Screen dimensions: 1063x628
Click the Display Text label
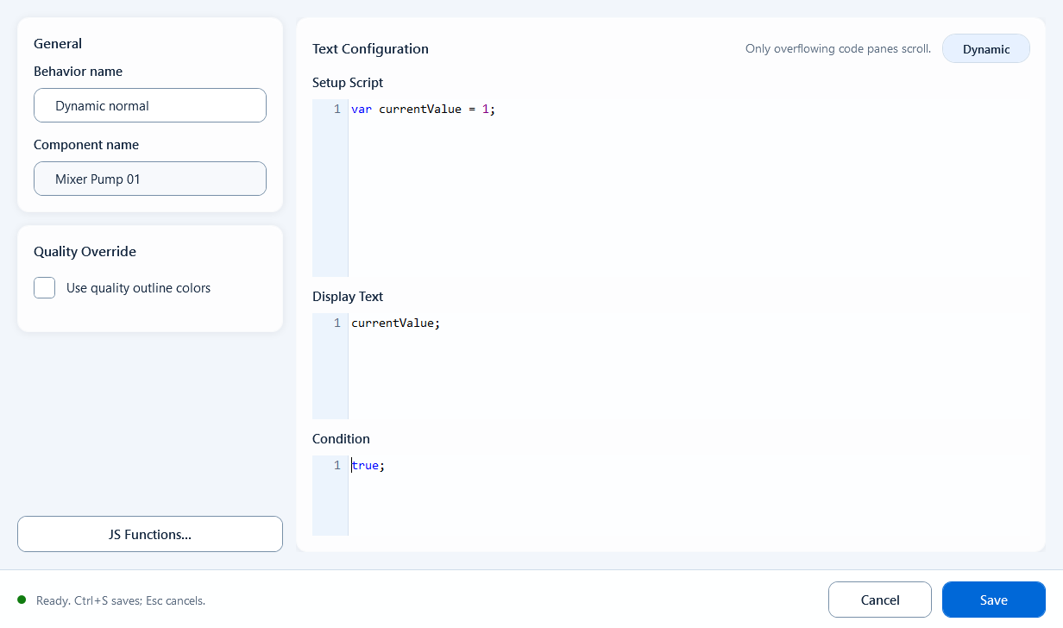[348, 297]
